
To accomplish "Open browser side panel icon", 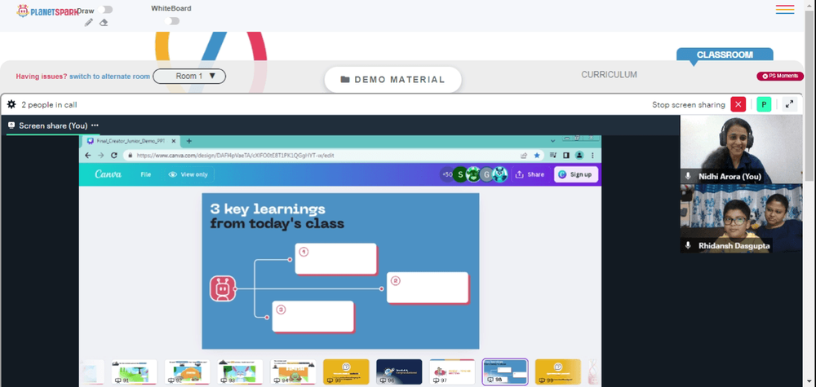I will tap(565, 156).
